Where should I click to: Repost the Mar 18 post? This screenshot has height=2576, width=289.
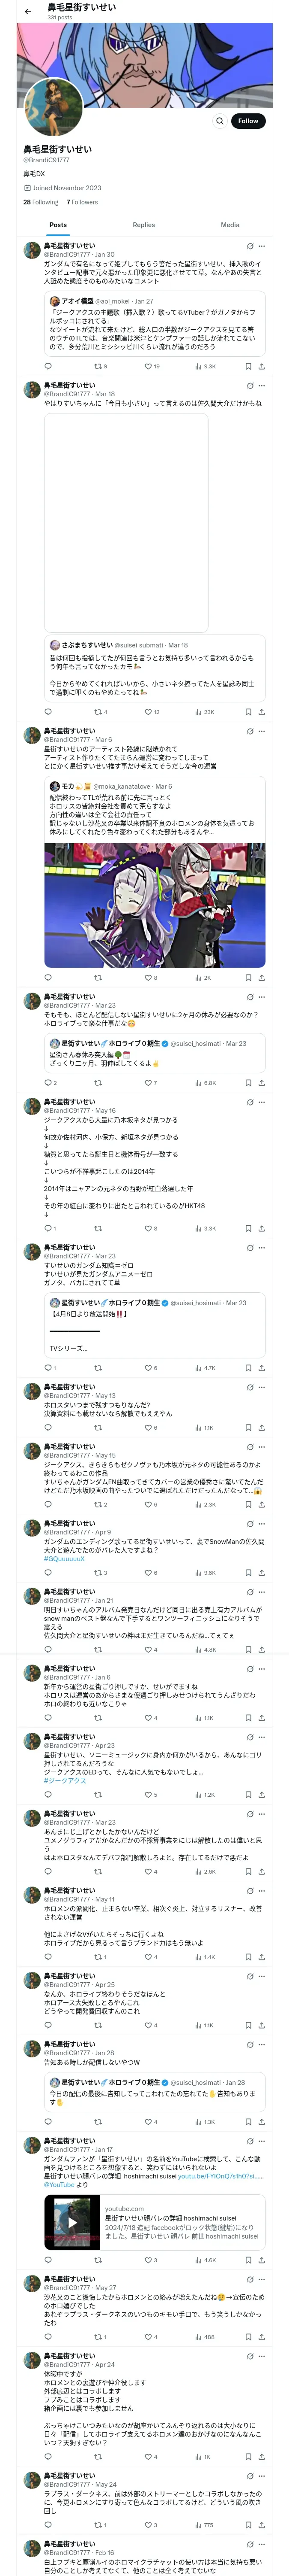[x=98, y=712]
